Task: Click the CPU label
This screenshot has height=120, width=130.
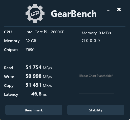Action: pos(8,32)
